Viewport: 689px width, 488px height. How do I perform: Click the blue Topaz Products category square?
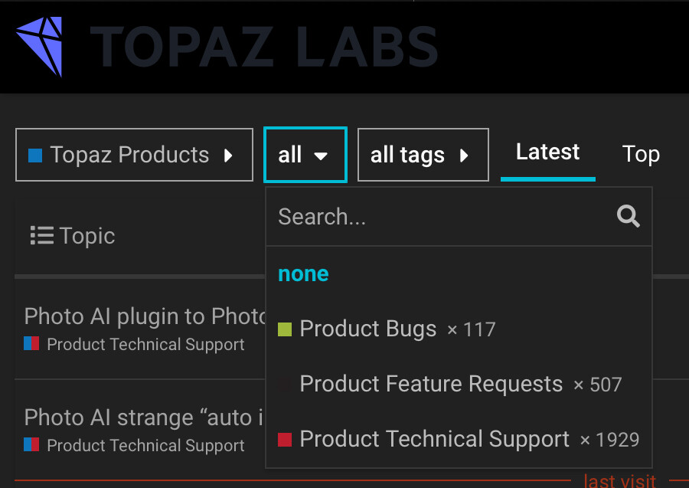[35, 156]
